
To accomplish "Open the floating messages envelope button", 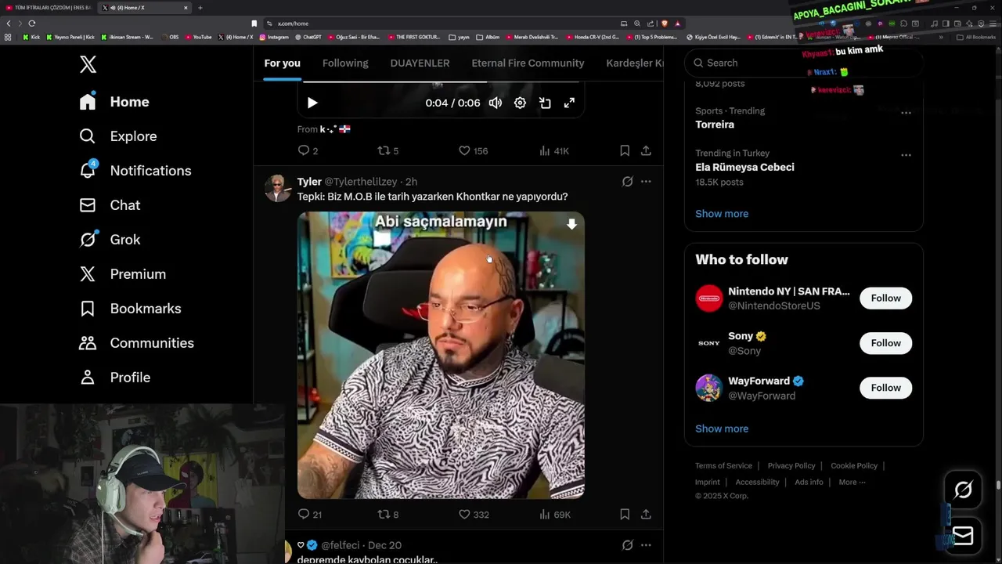I will [x=963, y=536].
